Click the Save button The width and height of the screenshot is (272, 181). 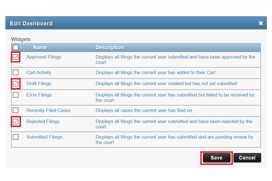(x=216, y=158)
